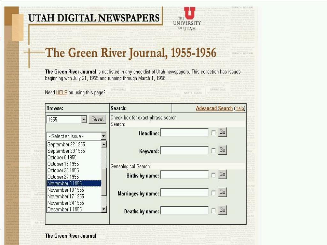Open the HELP link for using this page

(x=62, y=92)
